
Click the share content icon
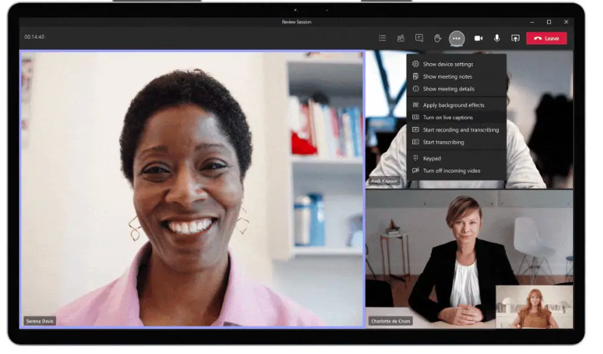tap(515, 38)
